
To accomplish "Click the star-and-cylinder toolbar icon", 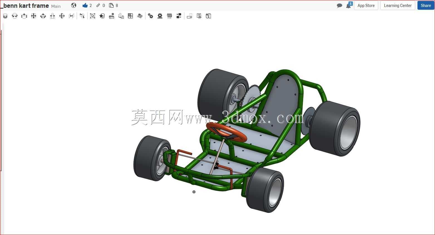I will point(102,16).
